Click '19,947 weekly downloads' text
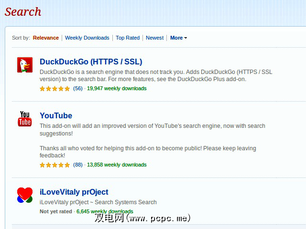Image resolution: width=306 pixels, height=229 pixels. pyautogui.click(x=117, y=88)
